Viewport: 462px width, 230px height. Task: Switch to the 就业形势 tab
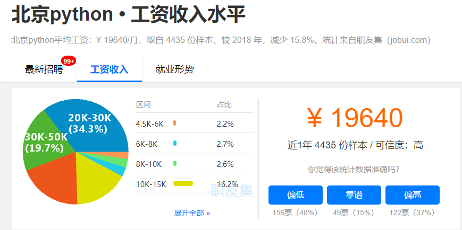(x=174, y=69)
